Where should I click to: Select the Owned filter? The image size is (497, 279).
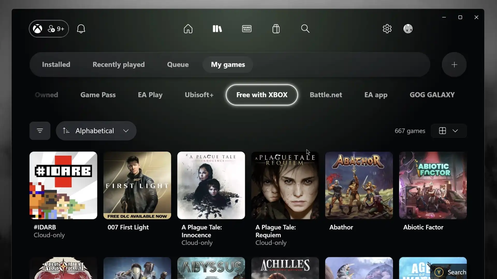(46, 95)
